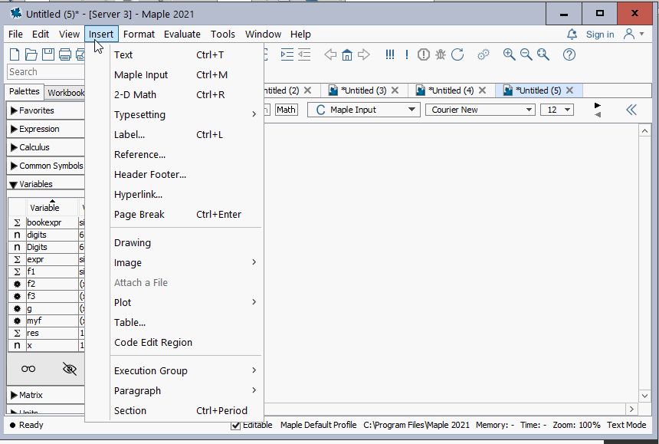Click the Sign in link
Image resolution: width=659 pixels, height=444 pixels.
pos(600,35)
